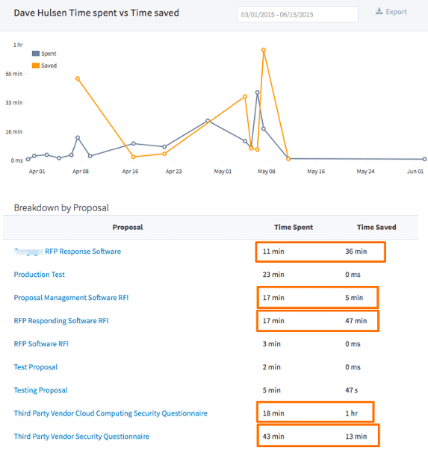Select the first Saved point at Apr 08
Viewport: 428px width, 456px height.
78,79
